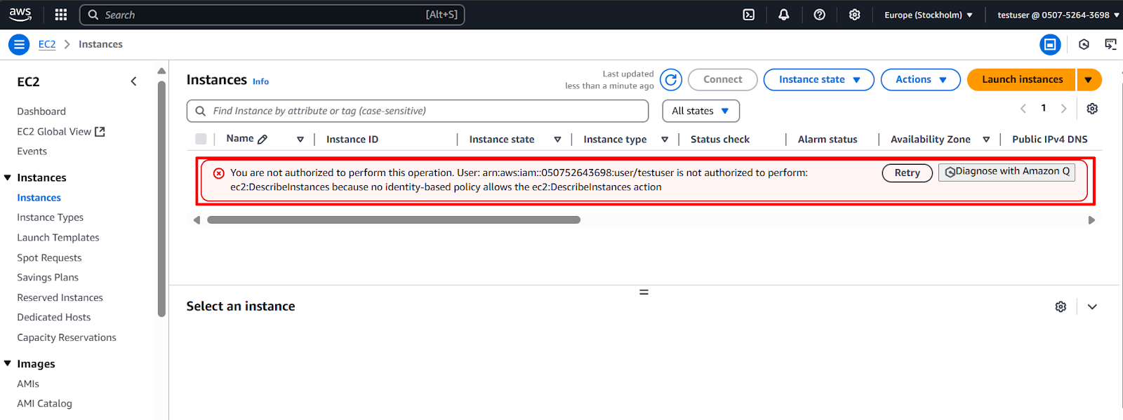
Task: Click the sidebar vertical scrollbar
Action: (x=161, y=199)
